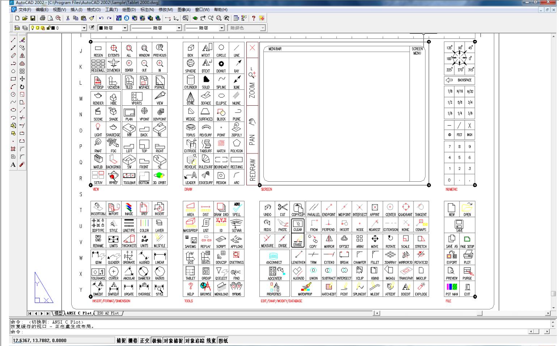Click the vertical scrollbar thumb

tap(553, 294)
